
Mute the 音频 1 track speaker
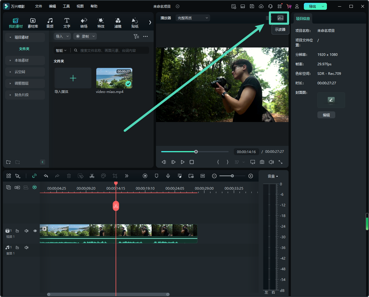coord(27,247)
